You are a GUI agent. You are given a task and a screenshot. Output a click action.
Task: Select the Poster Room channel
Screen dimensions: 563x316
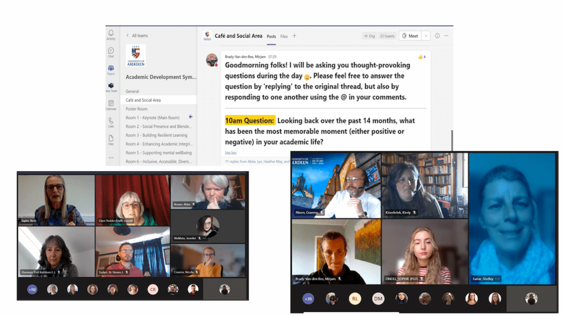(137, 109)
